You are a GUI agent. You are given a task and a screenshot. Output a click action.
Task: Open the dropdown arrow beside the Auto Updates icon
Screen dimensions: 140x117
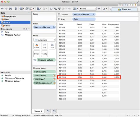(41, 9)
